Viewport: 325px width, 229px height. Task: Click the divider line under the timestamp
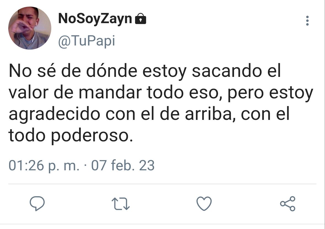click(162, 184)
